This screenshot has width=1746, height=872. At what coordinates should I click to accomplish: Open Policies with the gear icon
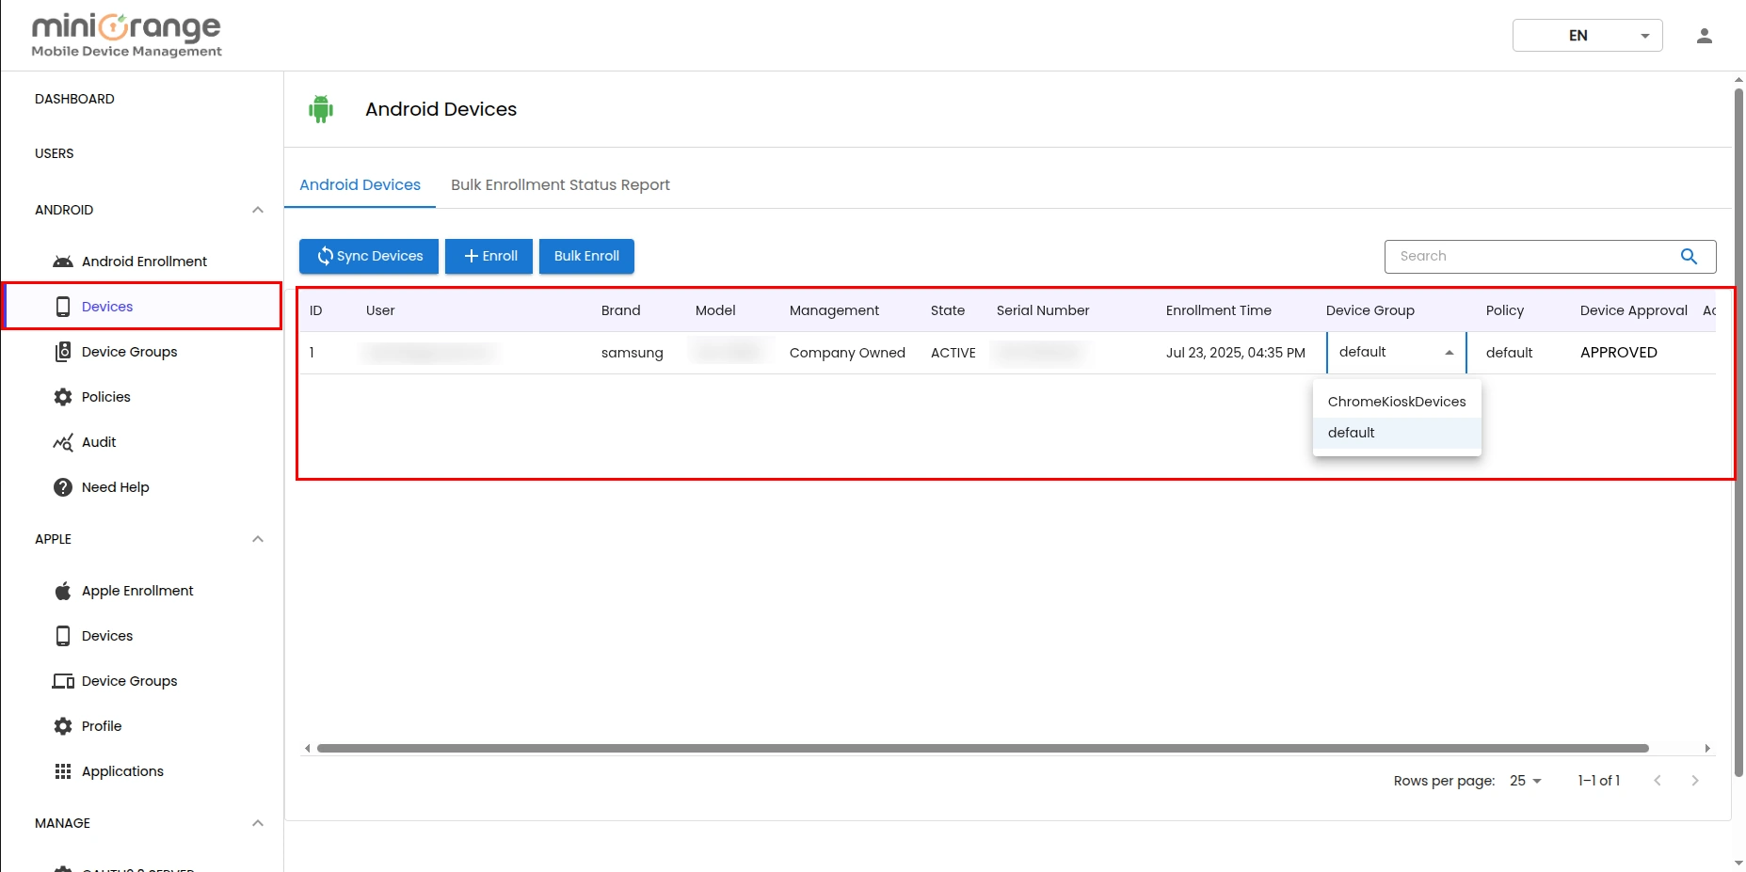pyautogui.click(x=105, y=397)
